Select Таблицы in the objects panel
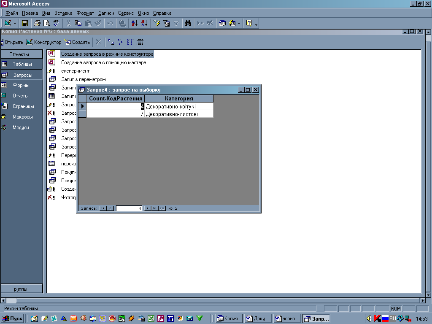 (x=22, y=64)
